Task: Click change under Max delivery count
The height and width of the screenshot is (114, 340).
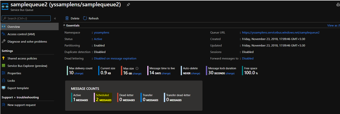Action: click(79, 73)
